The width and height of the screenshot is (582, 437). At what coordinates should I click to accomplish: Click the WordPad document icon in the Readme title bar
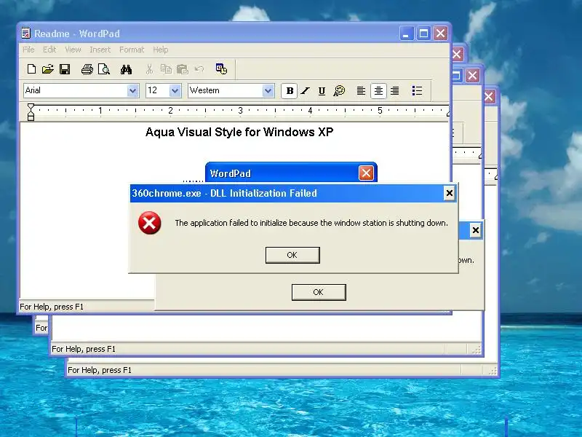[25, 34]
